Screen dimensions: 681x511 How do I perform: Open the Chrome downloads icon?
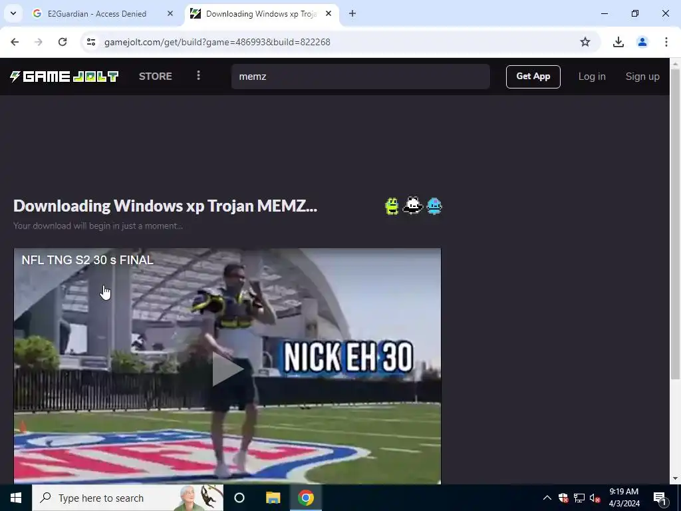point(618,42)
